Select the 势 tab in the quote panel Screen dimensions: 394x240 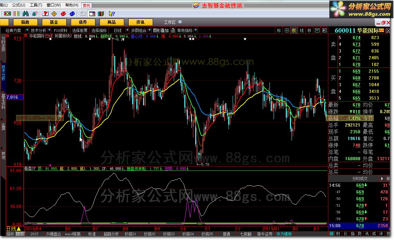pyautogui.click(x=359, y=234)
